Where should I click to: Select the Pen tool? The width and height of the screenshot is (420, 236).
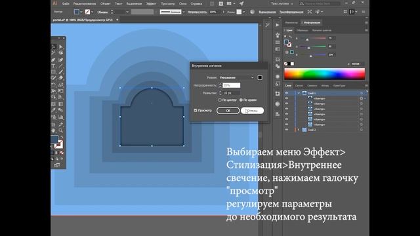54,60
